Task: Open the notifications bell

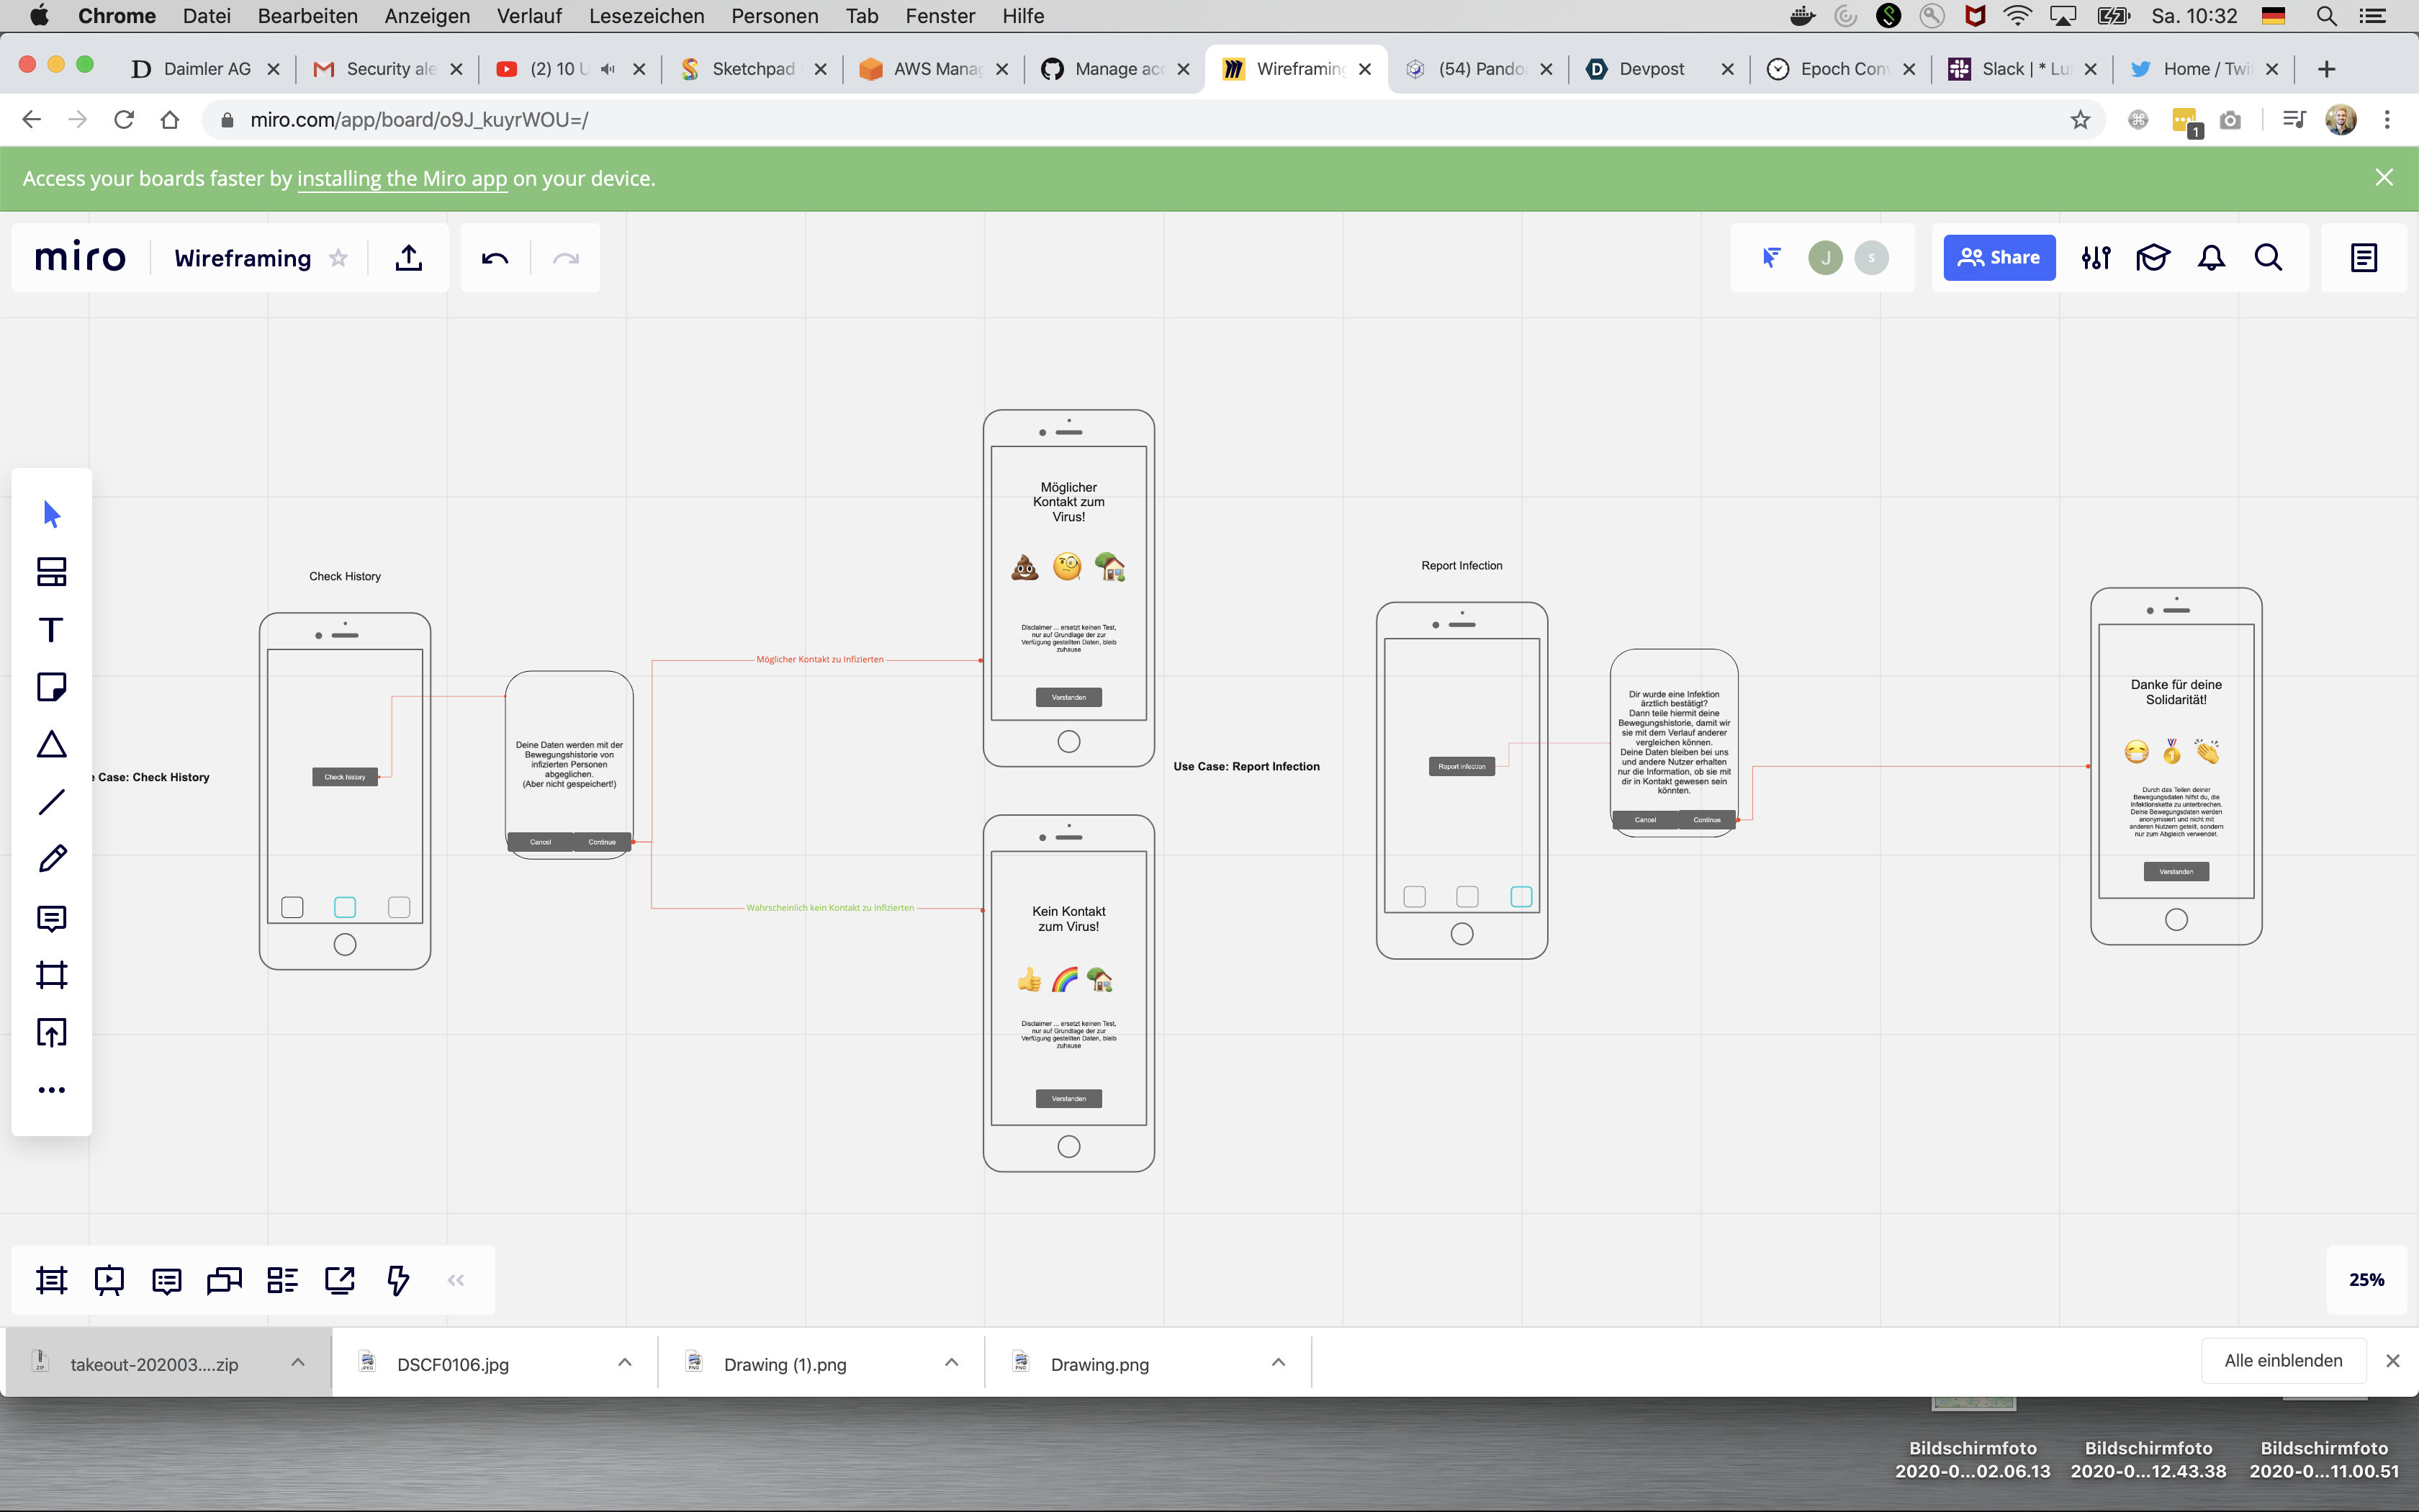Action: 2210,258
